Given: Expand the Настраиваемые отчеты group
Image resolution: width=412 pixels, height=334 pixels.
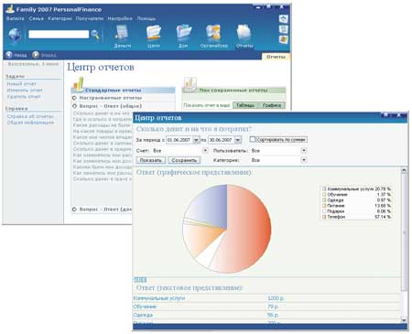Looking at the screenshot, I should pos(74,98).
